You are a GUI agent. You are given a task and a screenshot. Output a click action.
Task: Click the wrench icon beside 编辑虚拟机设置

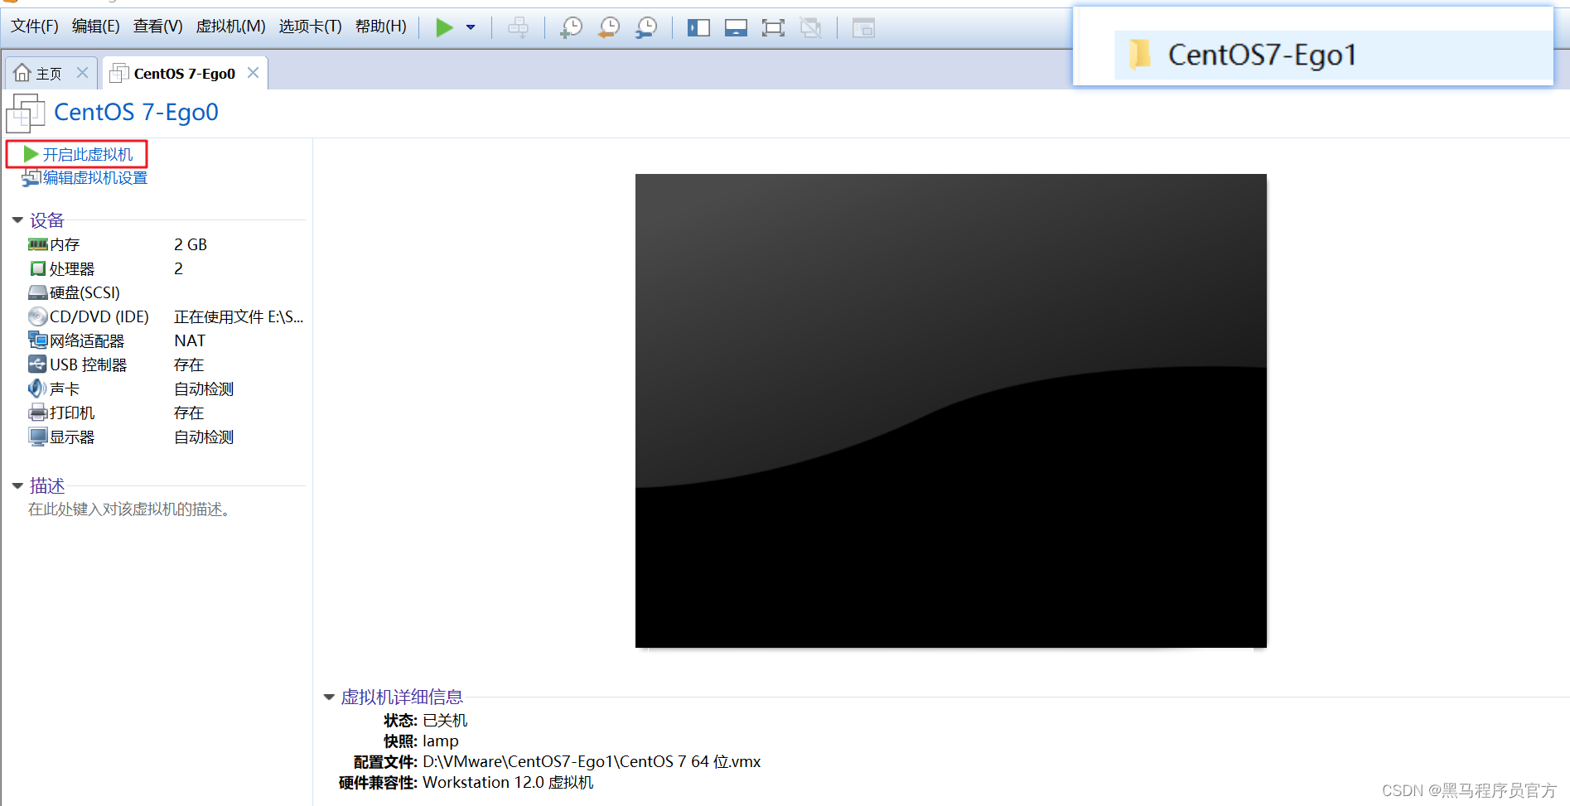[x=31, y=178]
